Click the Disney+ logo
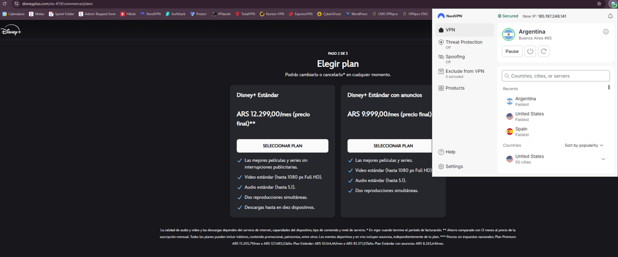This screenshot has height=257, width=618. [11, 31]
